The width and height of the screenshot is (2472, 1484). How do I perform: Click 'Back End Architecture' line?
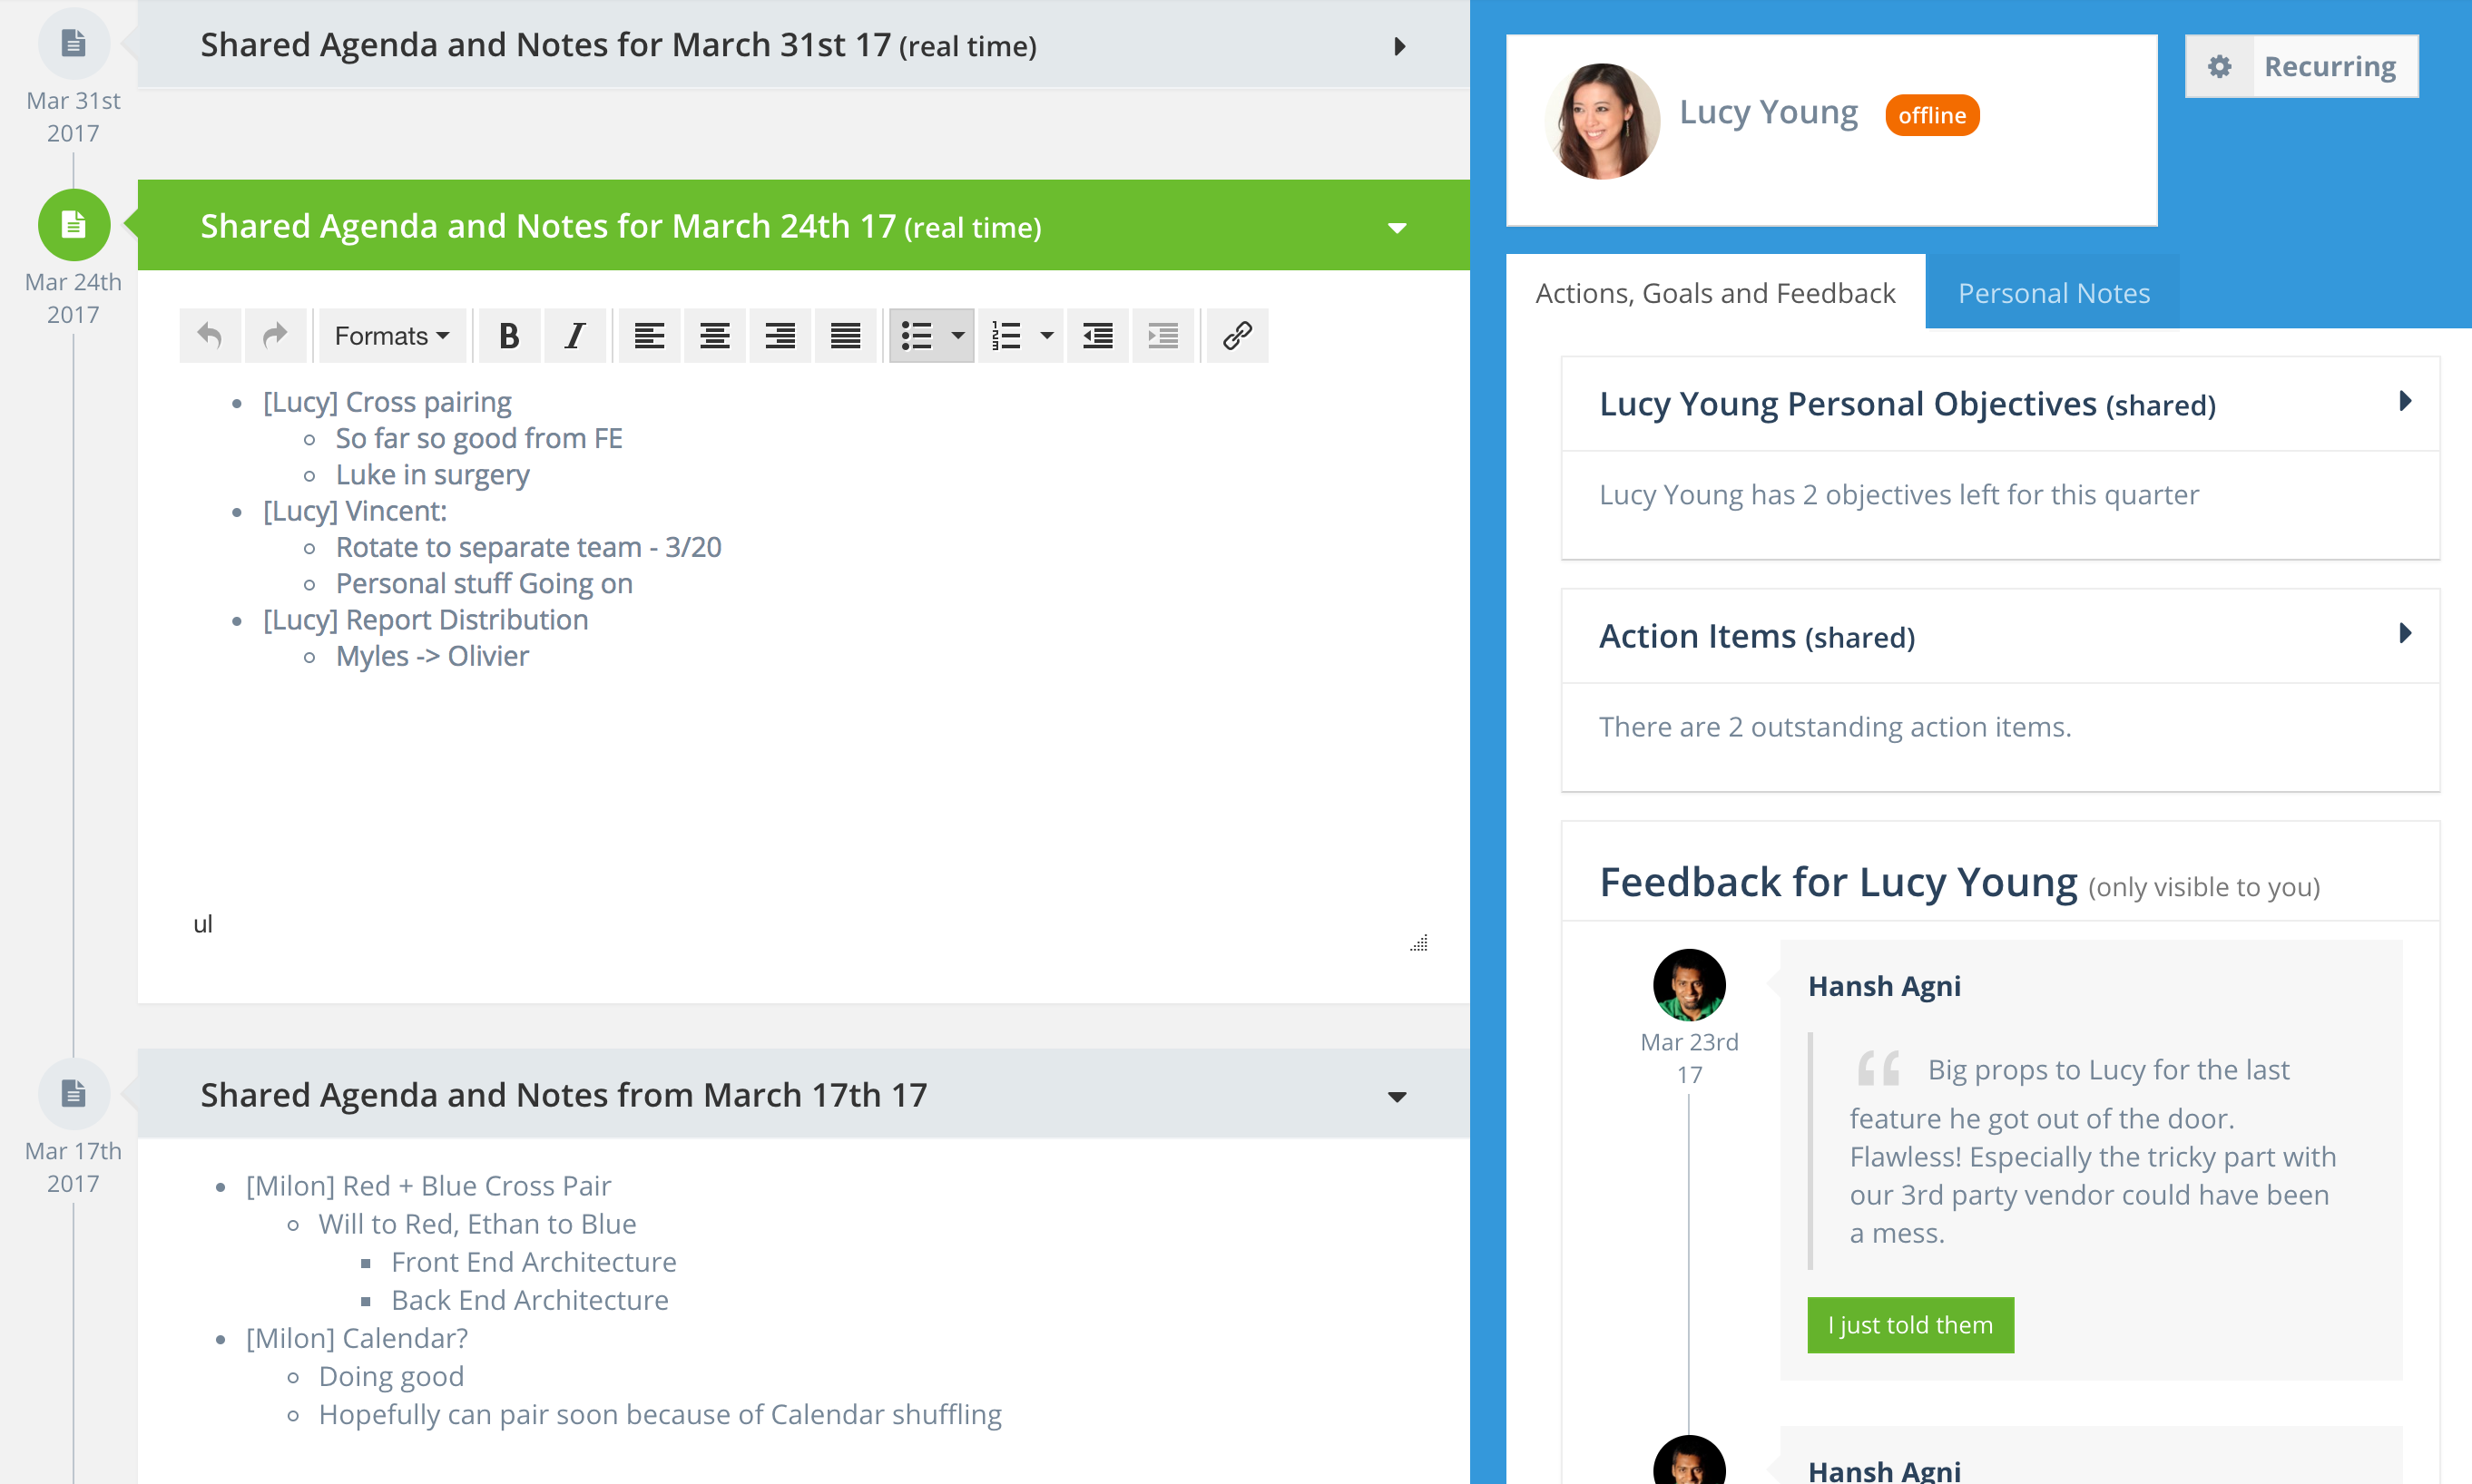(529, 1300)
